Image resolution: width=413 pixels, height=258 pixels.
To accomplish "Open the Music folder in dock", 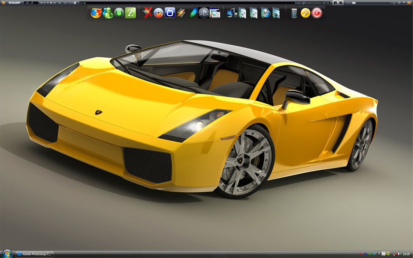I will 265,13.
